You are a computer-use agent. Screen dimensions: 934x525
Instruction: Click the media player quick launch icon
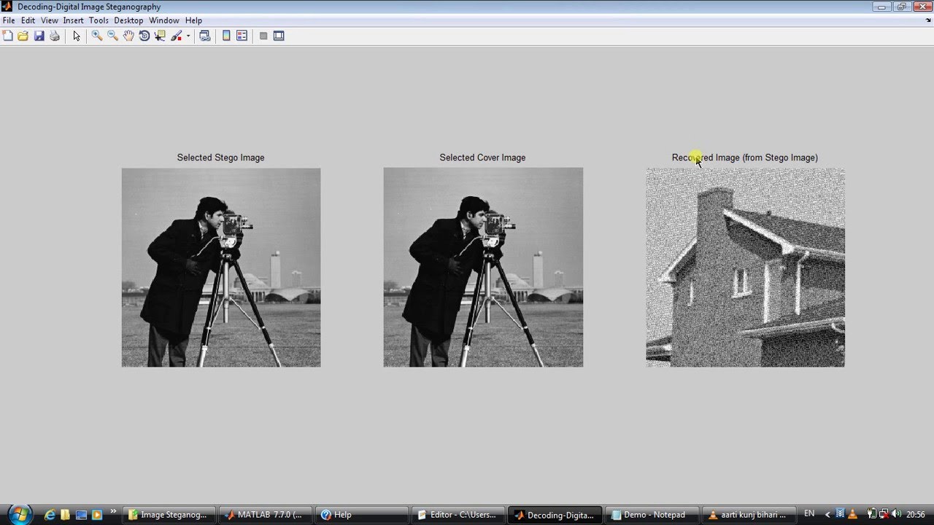point(96,514)
